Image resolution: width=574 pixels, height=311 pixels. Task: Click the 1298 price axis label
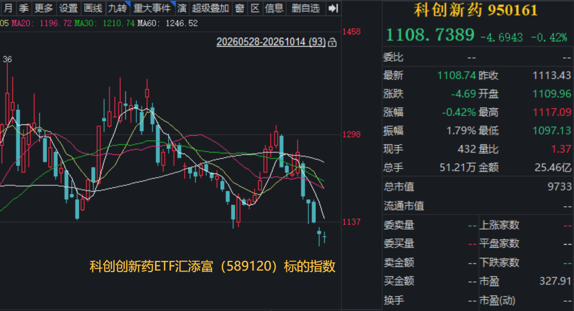click(x=351, y=135)
